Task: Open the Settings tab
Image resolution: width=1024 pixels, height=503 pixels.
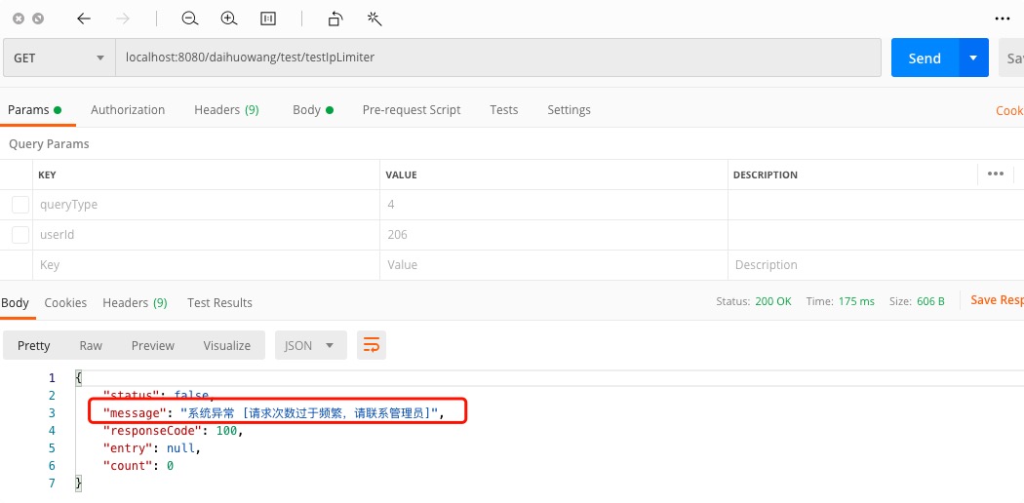Action: click(569, 109)
